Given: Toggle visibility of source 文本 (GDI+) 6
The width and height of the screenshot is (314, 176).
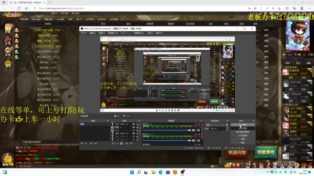Looking at the screenshot, I should pyautogui.click(x=133, y=124).
